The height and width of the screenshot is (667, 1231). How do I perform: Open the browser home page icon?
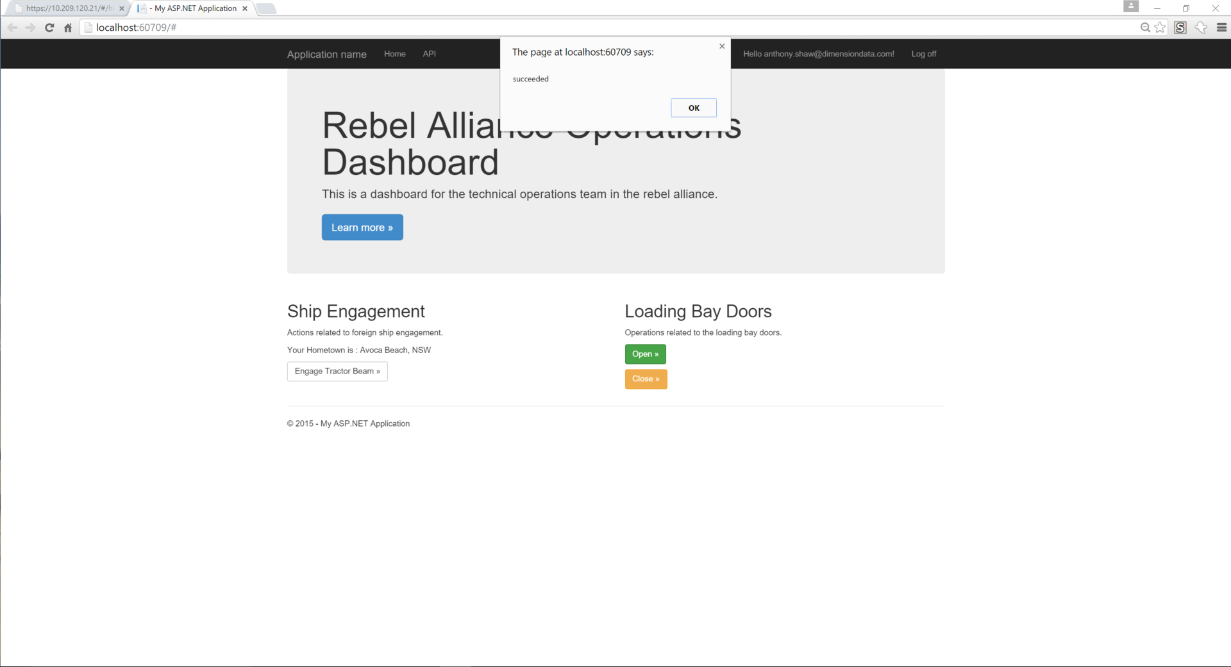tap(67, 28)
